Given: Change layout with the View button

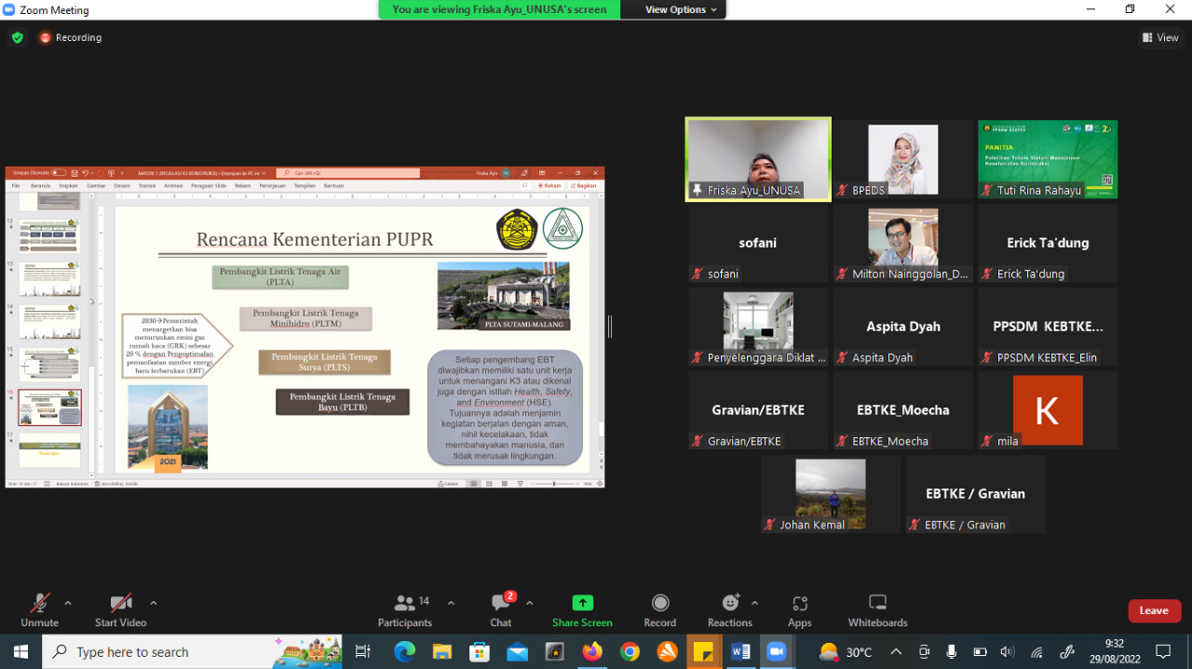Looking at the screenshot, I should click(1160, 37).
